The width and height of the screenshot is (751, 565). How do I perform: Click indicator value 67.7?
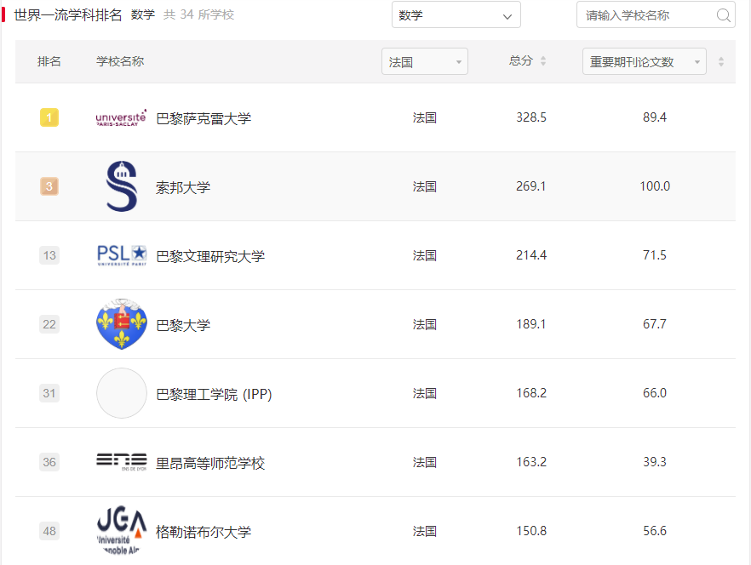point(655,324)
